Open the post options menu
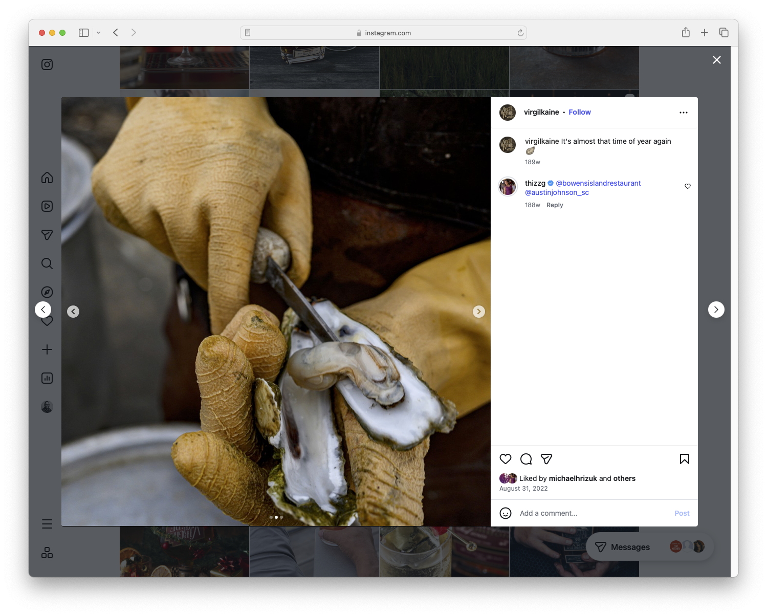This screenshot has width=767, height=615. coord(684,112)
